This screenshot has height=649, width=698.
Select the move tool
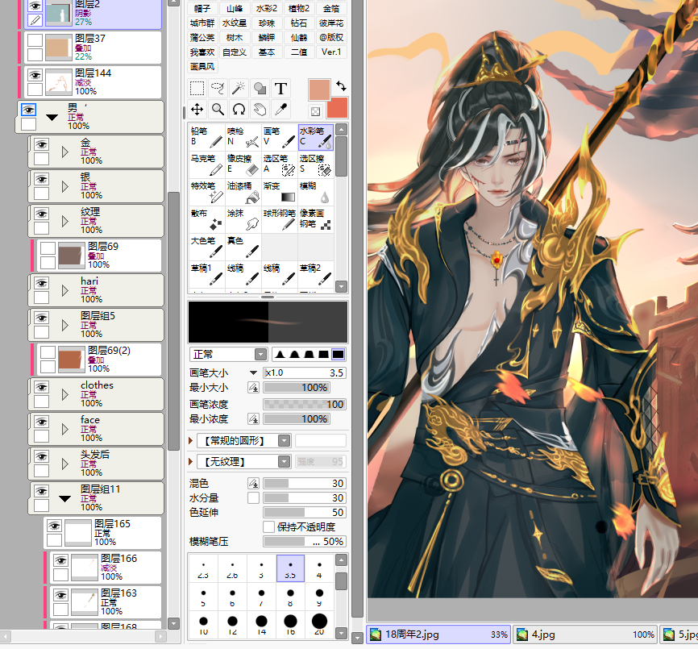tap(197, 109)
